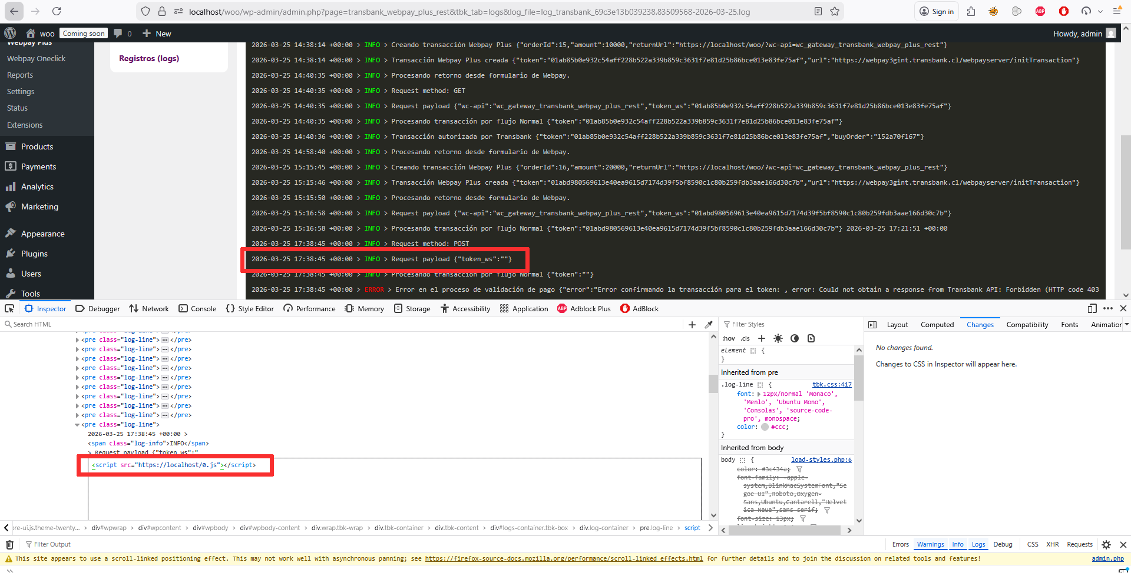Image resolution: width=1131 pixels, height=576 pixels.
Task: Click in the Filter Styles field
Action: click(789, 325)
